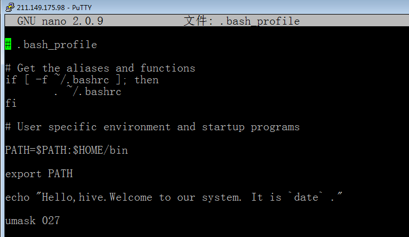Click 'Welcome' in the echo string

point(131,197)
